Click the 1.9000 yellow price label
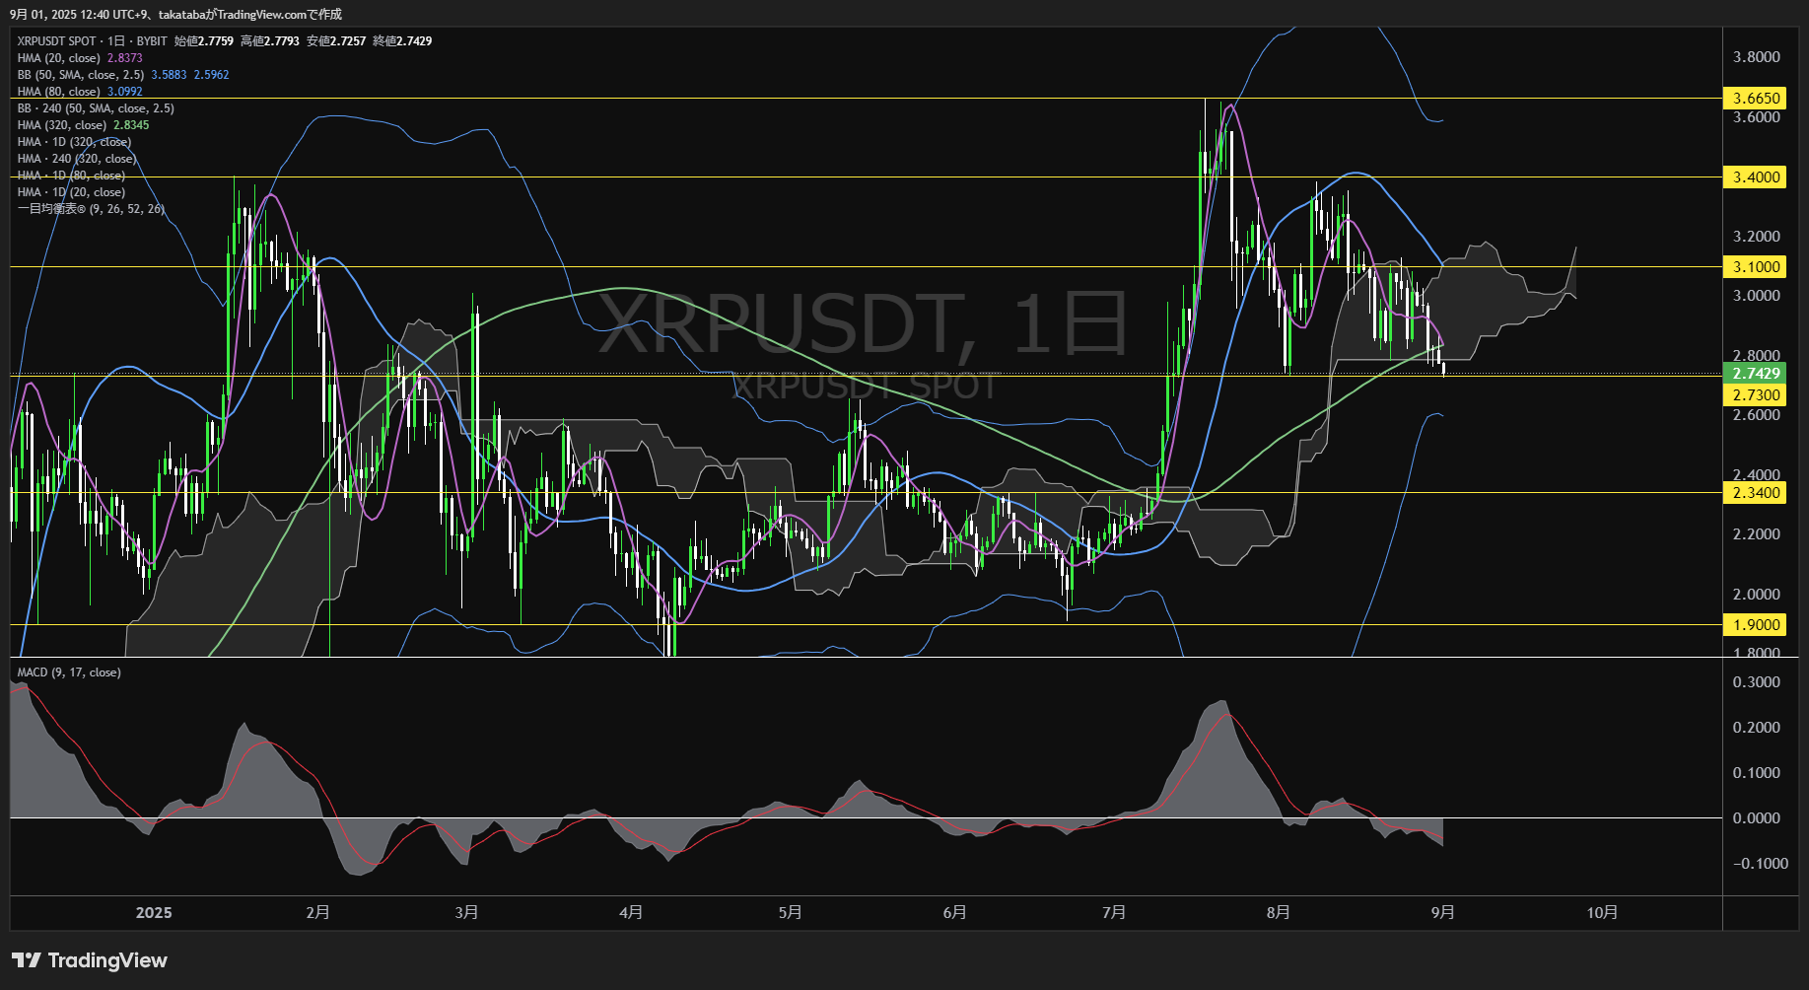The width and height of the screenshot is (1809, 990). tap(1757, 624)
